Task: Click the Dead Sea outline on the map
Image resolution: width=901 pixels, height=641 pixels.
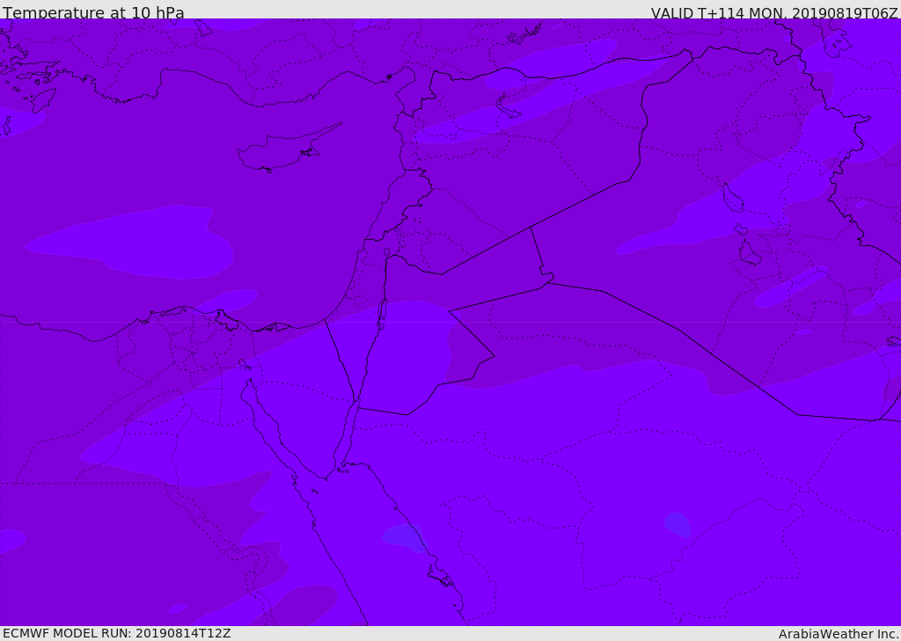Action: click(381, 314)
